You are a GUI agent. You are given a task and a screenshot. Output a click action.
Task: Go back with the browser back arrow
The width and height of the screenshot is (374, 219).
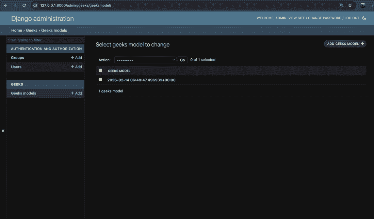point(6,5)
